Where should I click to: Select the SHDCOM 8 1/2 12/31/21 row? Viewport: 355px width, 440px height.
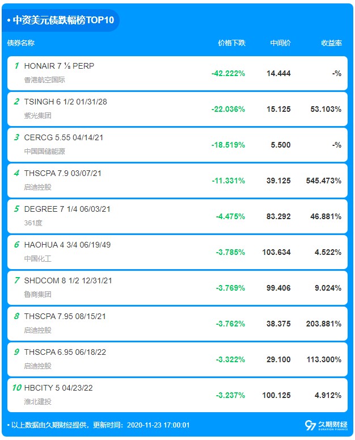point(68,280)
